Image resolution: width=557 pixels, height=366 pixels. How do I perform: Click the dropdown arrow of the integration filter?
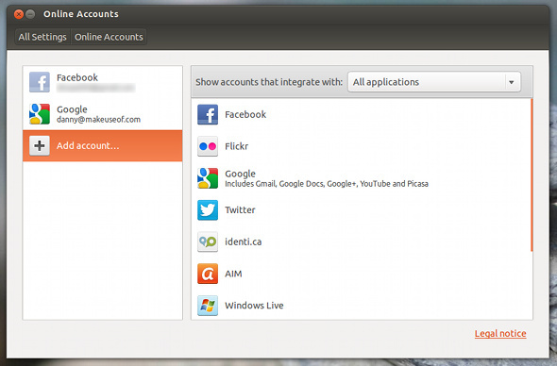[512, 82]
